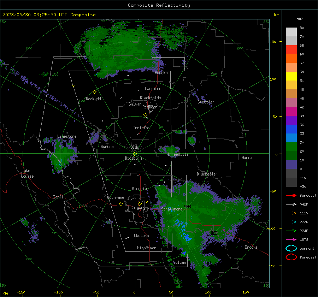318x297 pixels.
Task: Click the Innisfail city label
Action: point(142,128)
